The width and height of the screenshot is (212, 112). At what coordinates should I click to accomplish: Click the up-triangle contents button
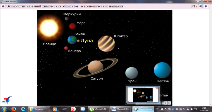[x=3, y=6]
